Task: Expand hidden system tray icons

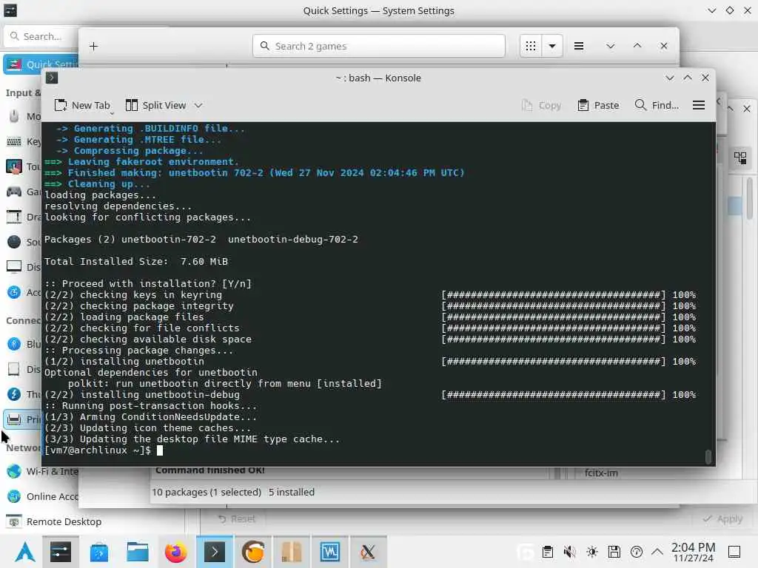Action: (657, 552)
